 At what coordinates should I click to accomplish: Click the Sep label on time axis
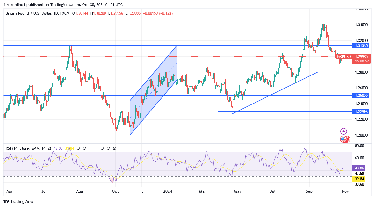pos(309,191)
